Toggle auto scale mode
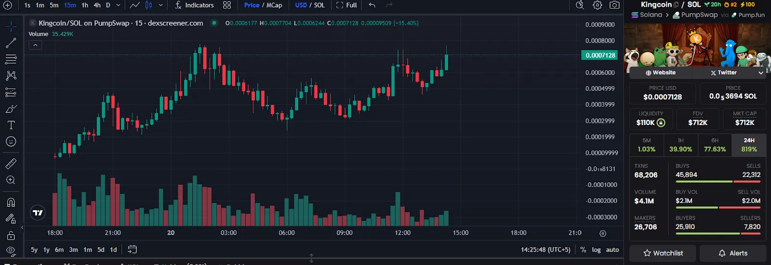 (x=612, y=250)
